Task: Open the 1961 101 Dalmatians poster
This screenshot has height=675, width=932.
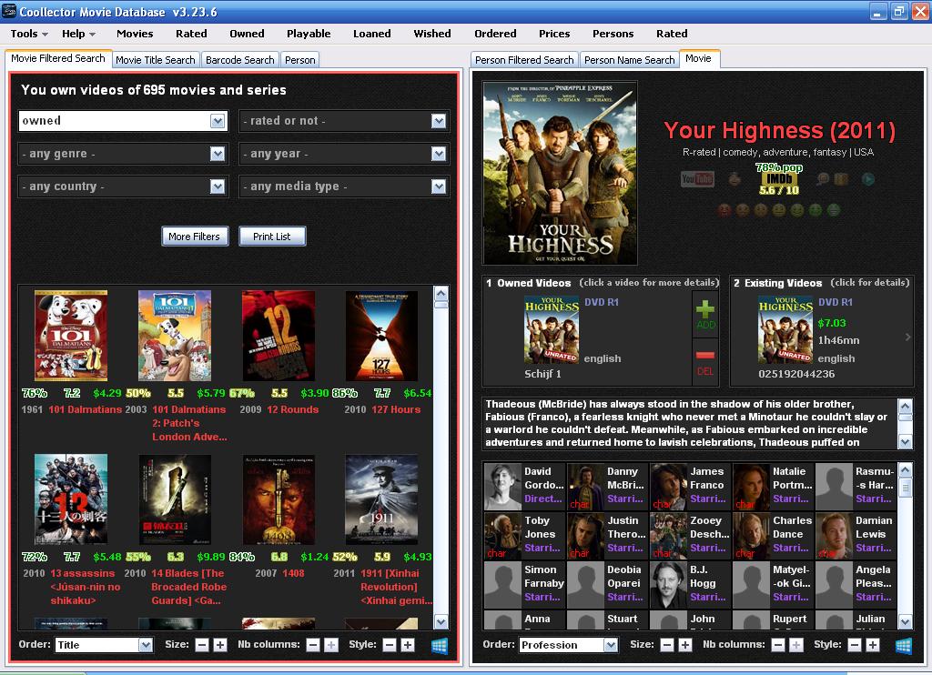Action: pyautogui.click(x=71, y=336)
